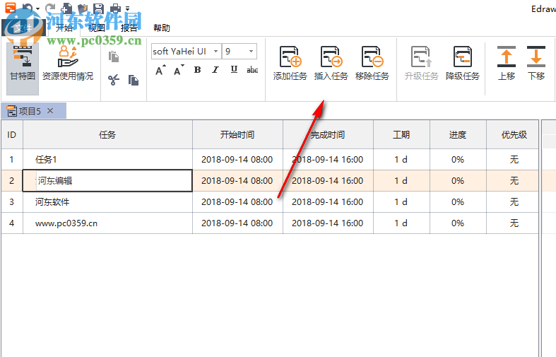Select the www.pc0359.cn task cell
This screenshot has height=357, width=556.
(107, 223)
